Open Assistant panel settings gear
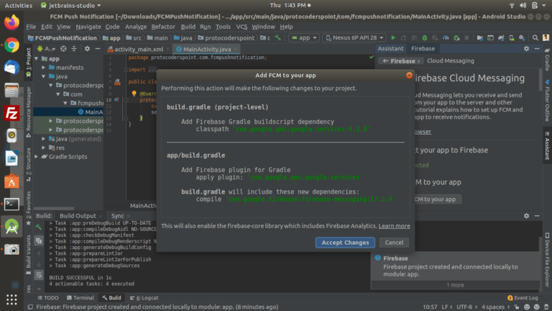Screen dimensions: 552x311 526,49
